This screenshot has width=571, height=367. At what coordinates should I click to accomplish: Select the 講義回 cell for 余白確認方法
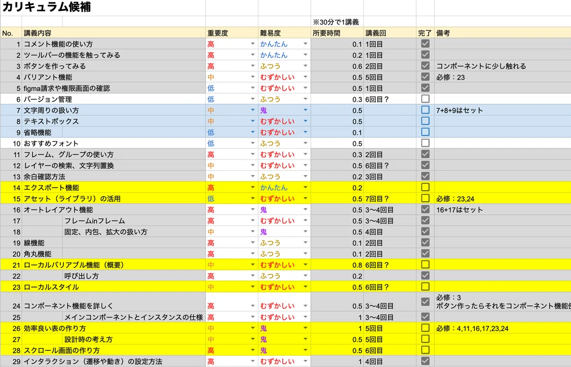click(390, 176)
